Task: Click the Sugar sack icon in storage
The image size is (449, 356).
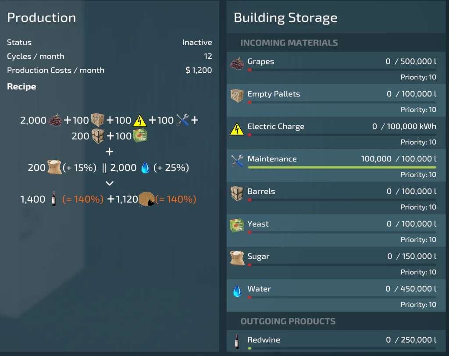Action: tap(237, 258)
